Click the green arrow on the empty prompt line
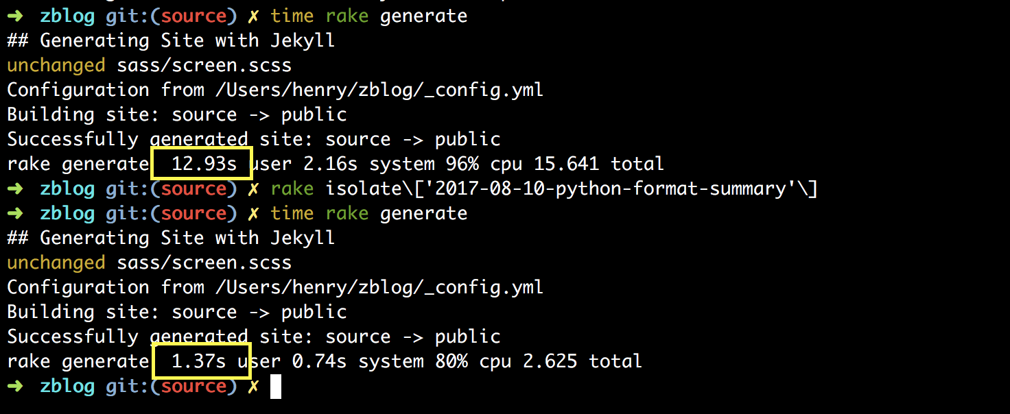Screen dimensions: 1010x414 (15, 387)
